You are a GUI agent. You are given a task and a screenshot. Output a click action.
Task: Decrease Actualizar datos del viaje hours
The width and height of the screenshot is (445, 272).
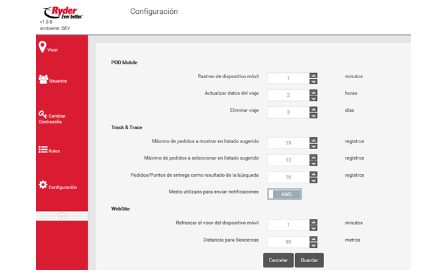pos(314,97)
